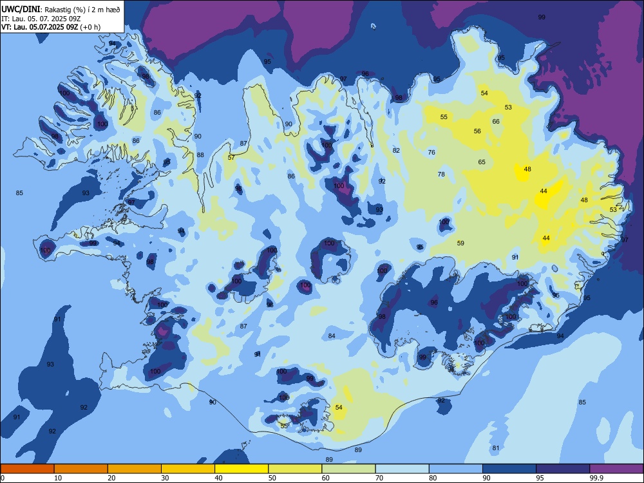Click the pale blue 70–80 legend swatch
This screenshot has width=644, height=483.
402,469
